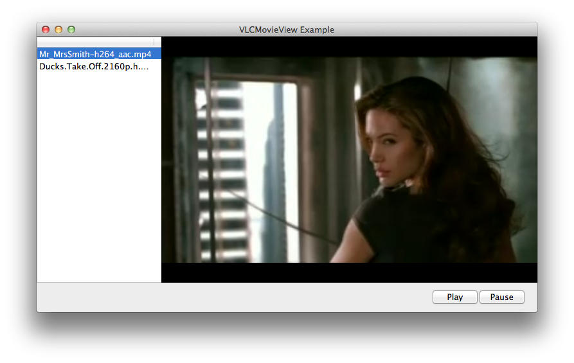The width and height of the screenshot is (574, 363).
Task: Click the black letterbox bar below video
Action: click(349, 272)
